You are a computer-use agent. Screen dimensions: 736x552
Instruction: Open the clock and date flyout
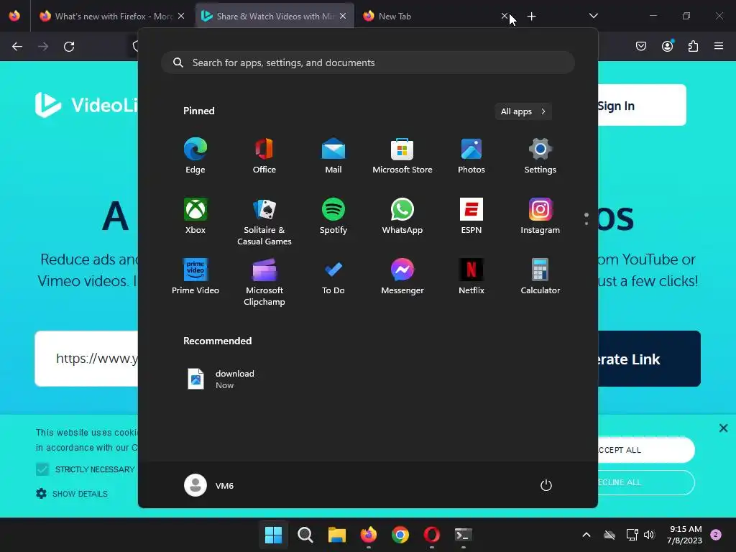click(684, 535)
